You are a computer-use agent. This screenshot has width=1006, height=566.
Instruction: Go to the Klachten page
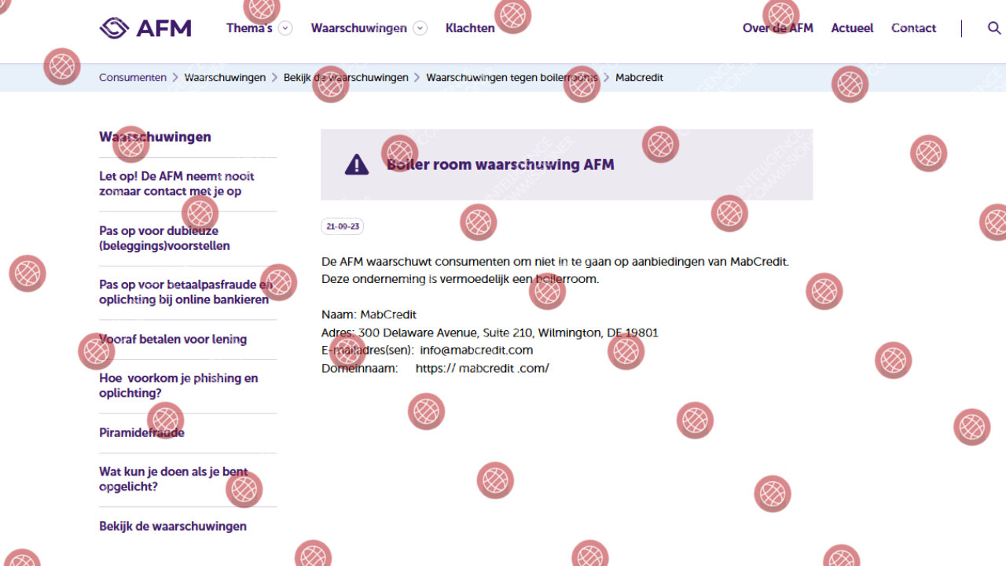tap(470, 28)
